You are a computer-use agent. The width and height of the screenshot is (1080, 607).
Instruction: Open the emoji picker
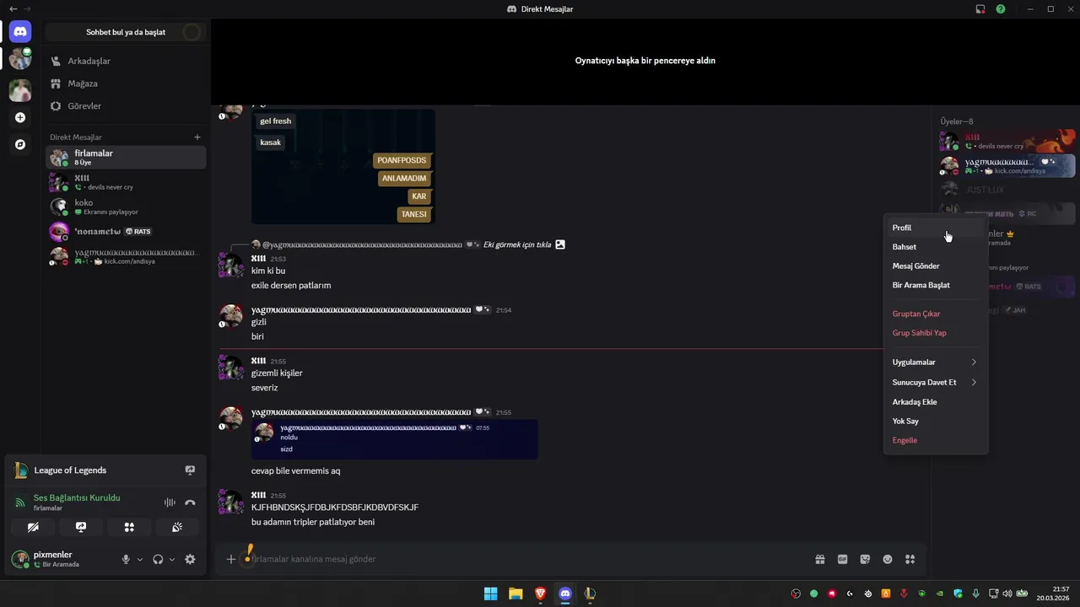pyautogui.click(x=888, y=559)
